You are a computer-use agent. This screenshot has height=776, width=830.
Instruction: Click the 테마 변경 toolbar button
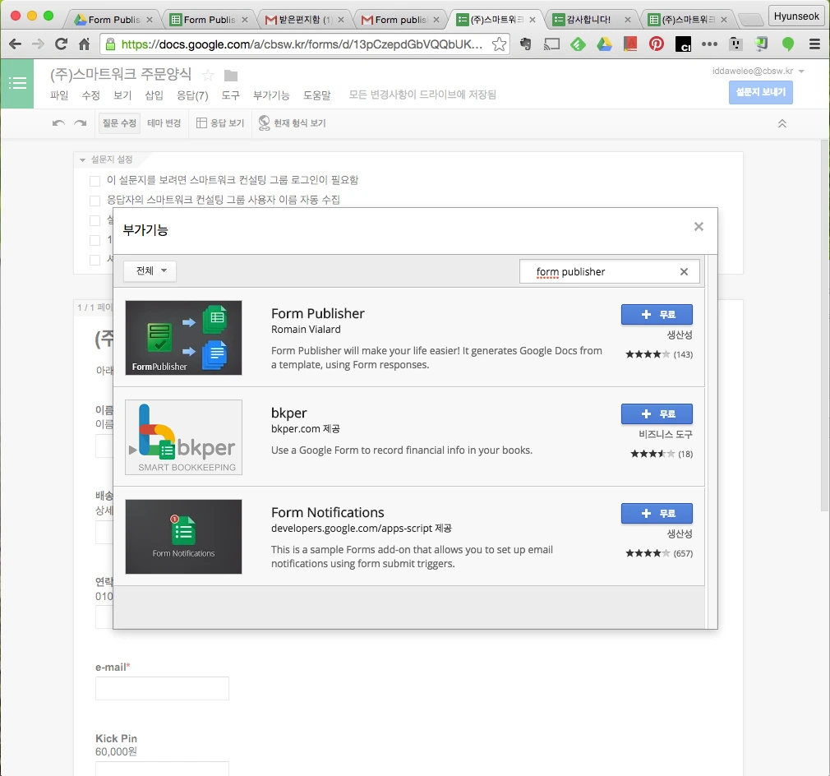pyautogui.click(x=164, y=122)
